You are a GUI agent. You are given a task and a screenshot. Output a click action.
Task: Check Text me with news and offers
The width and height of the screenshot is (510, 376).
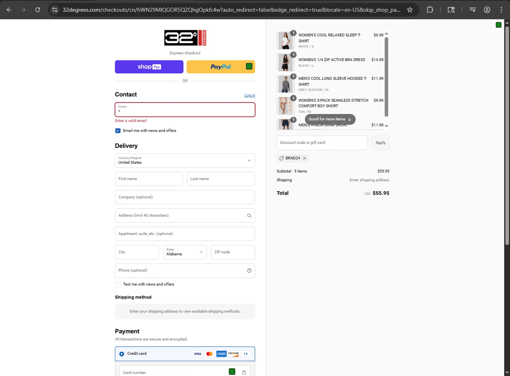pyautogui.click(x=118, y=285)
